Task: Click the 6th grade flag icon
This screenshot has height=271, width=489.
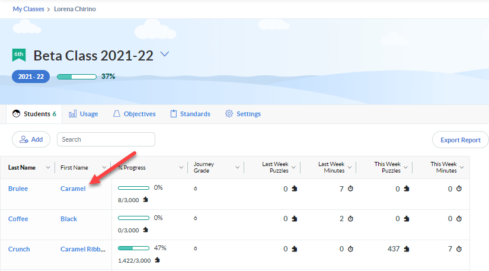Action: point(18,55)
